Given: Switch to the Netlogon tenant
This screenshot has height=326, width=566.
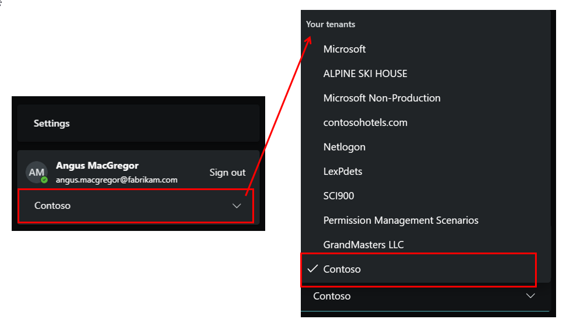Looking at the screenshot, I should [x=345, y=147].
